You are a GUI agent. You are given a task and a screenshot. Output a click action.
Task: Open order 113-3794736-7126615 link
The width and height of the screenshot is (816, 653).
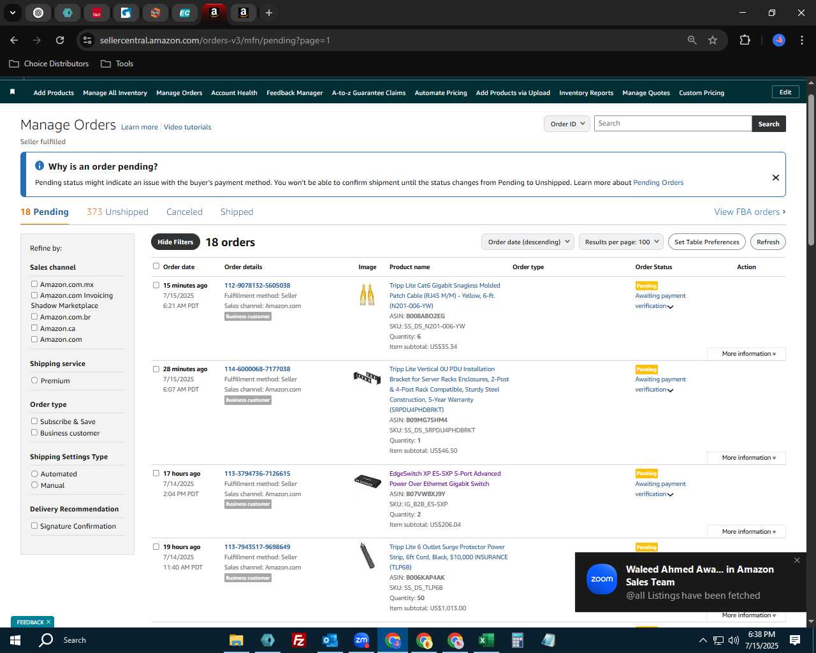pos(257,473)
